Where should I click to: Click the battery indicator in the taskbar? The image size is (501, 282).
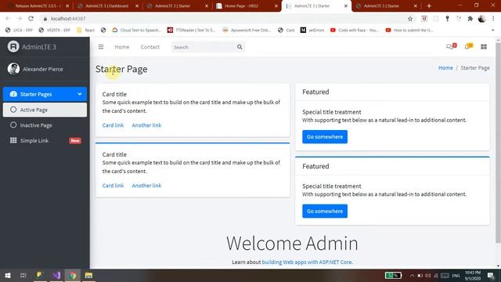393,275
